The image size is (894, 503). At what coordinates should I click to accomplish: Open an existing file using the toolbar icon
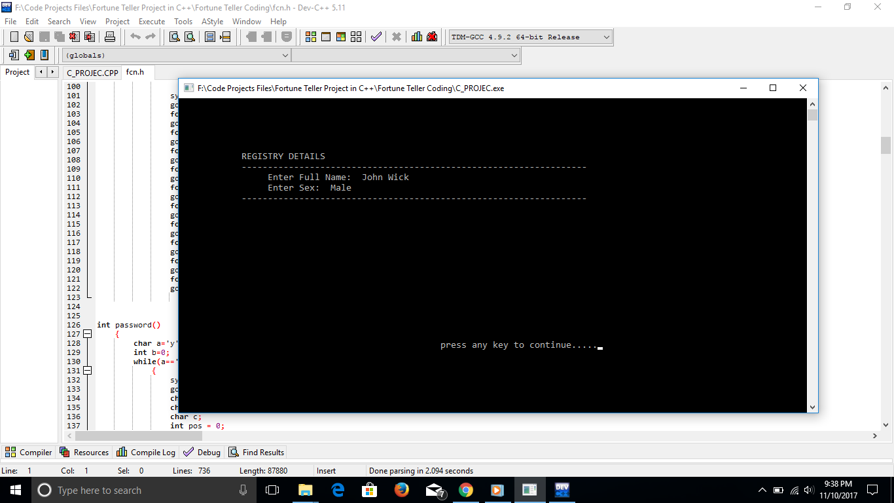point(28,37)
